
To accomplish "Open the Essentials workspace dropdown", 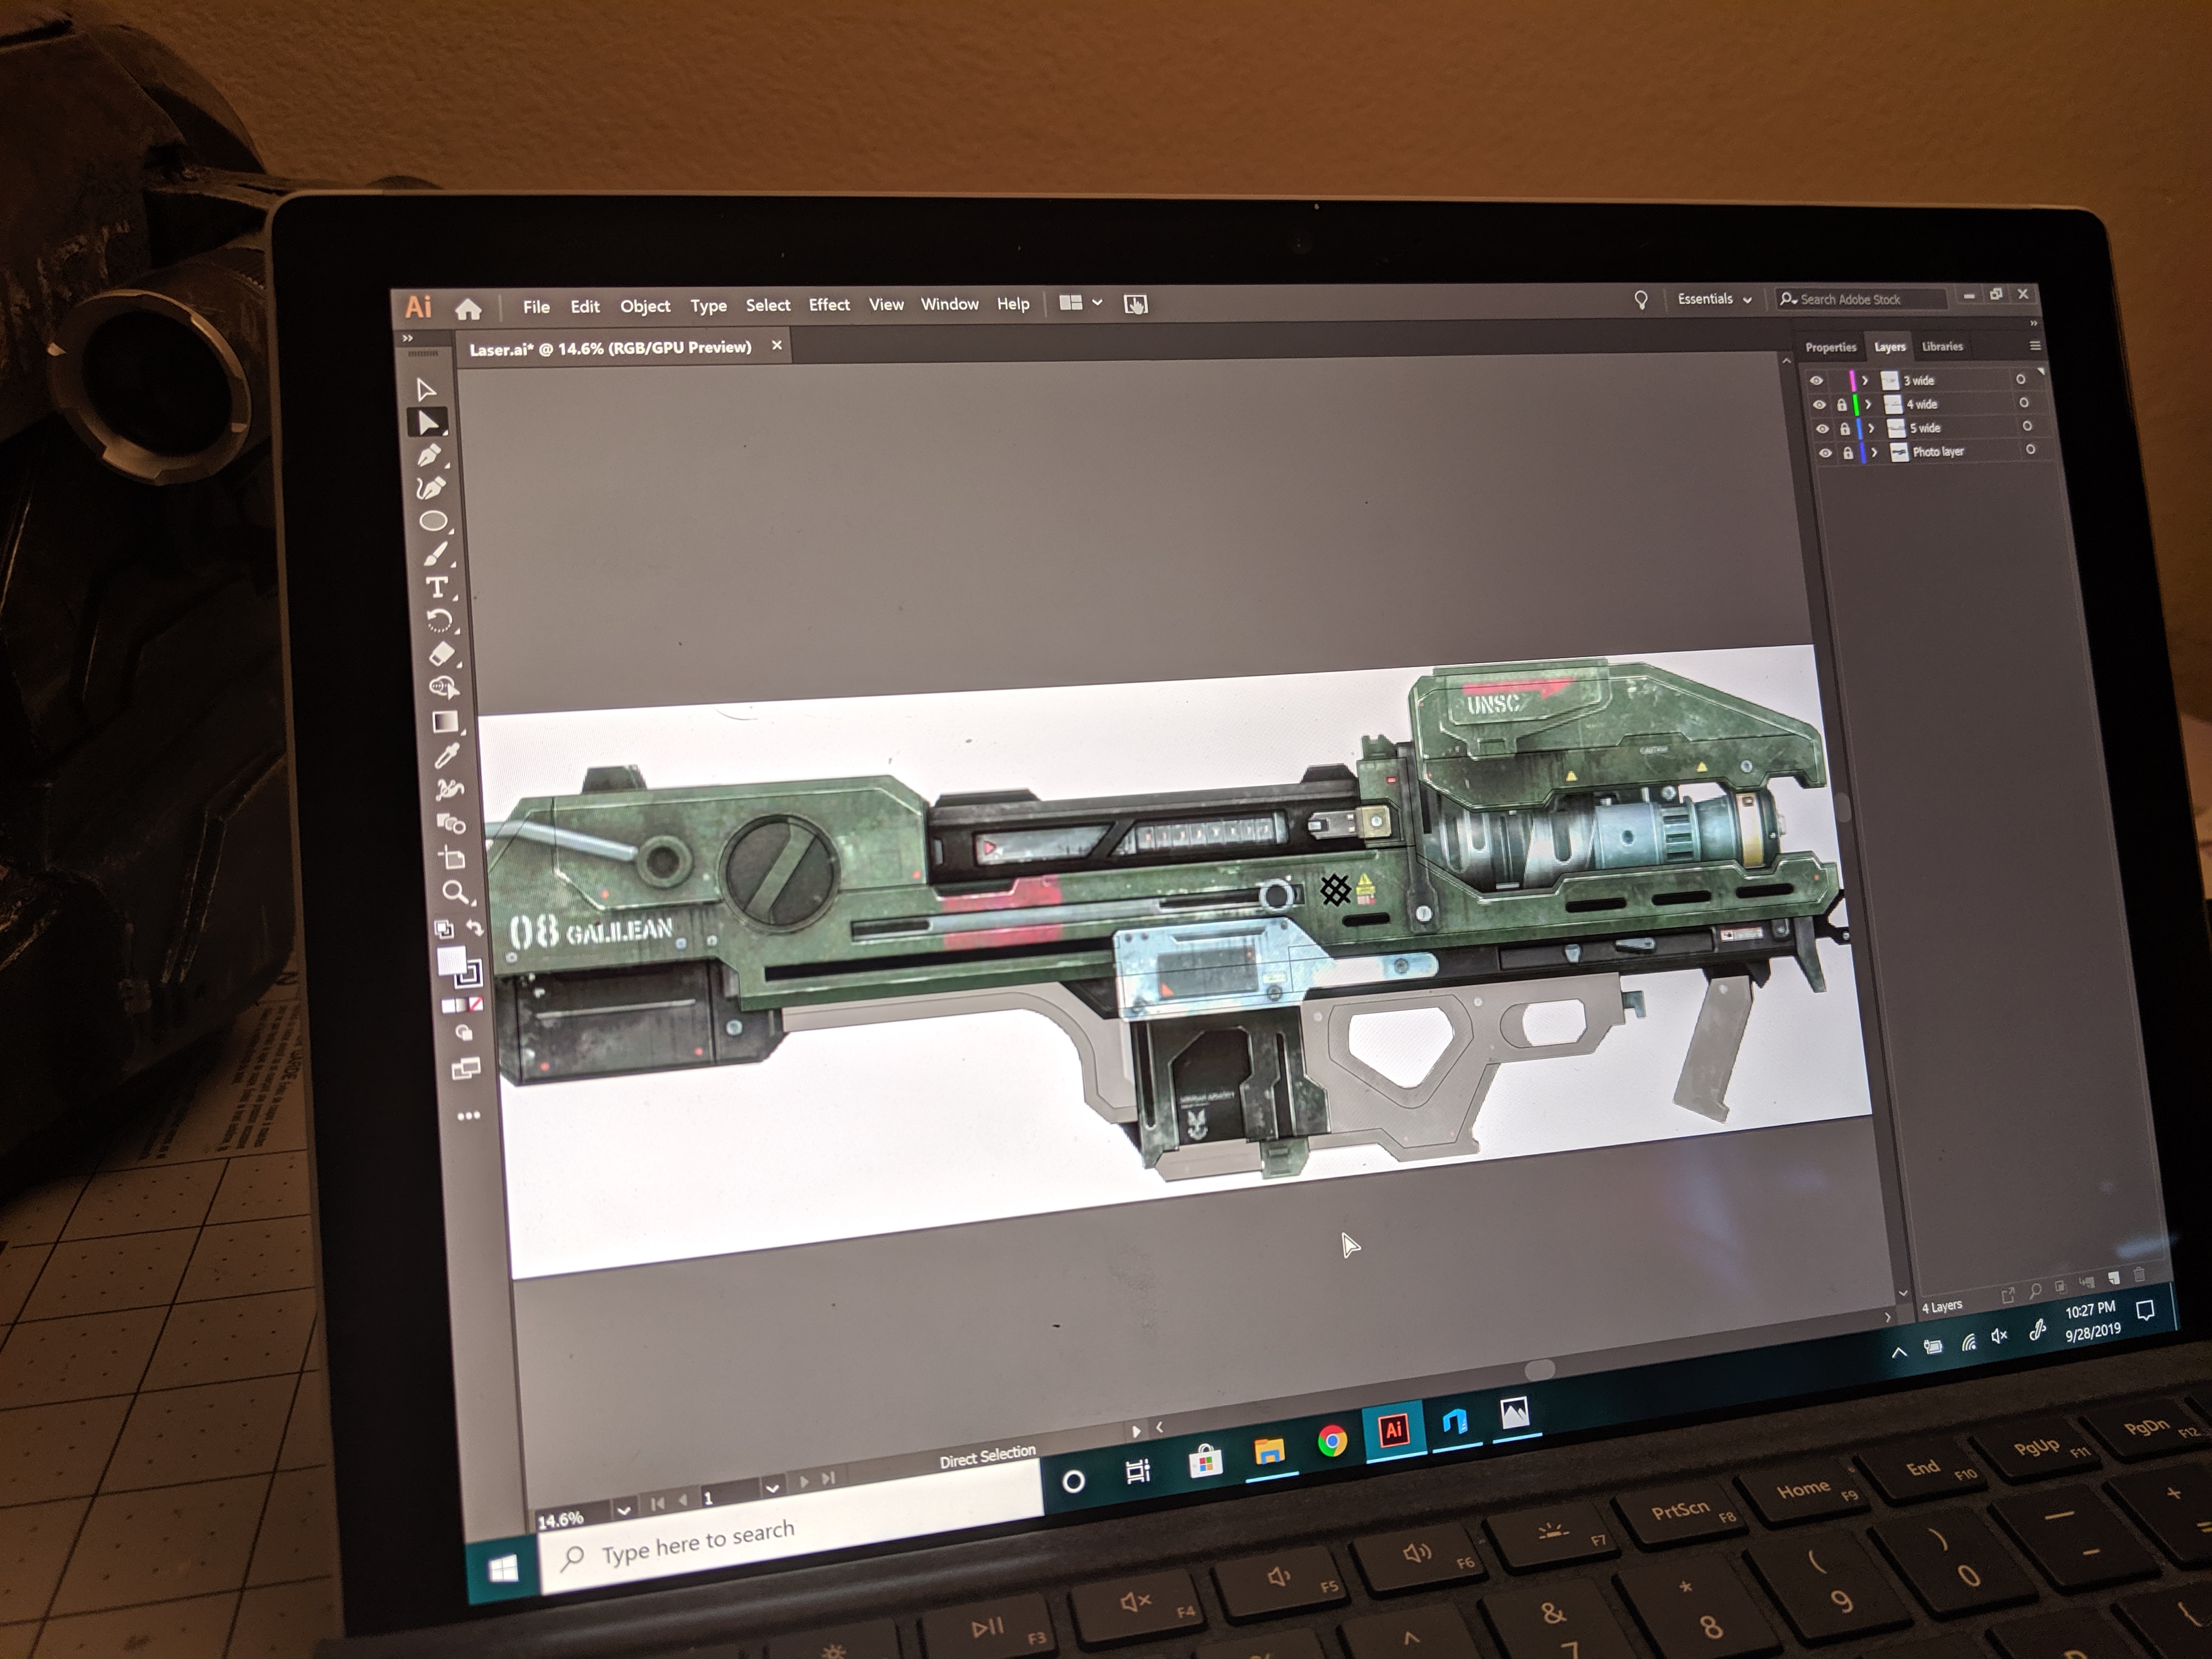I will click(1714, 299).
